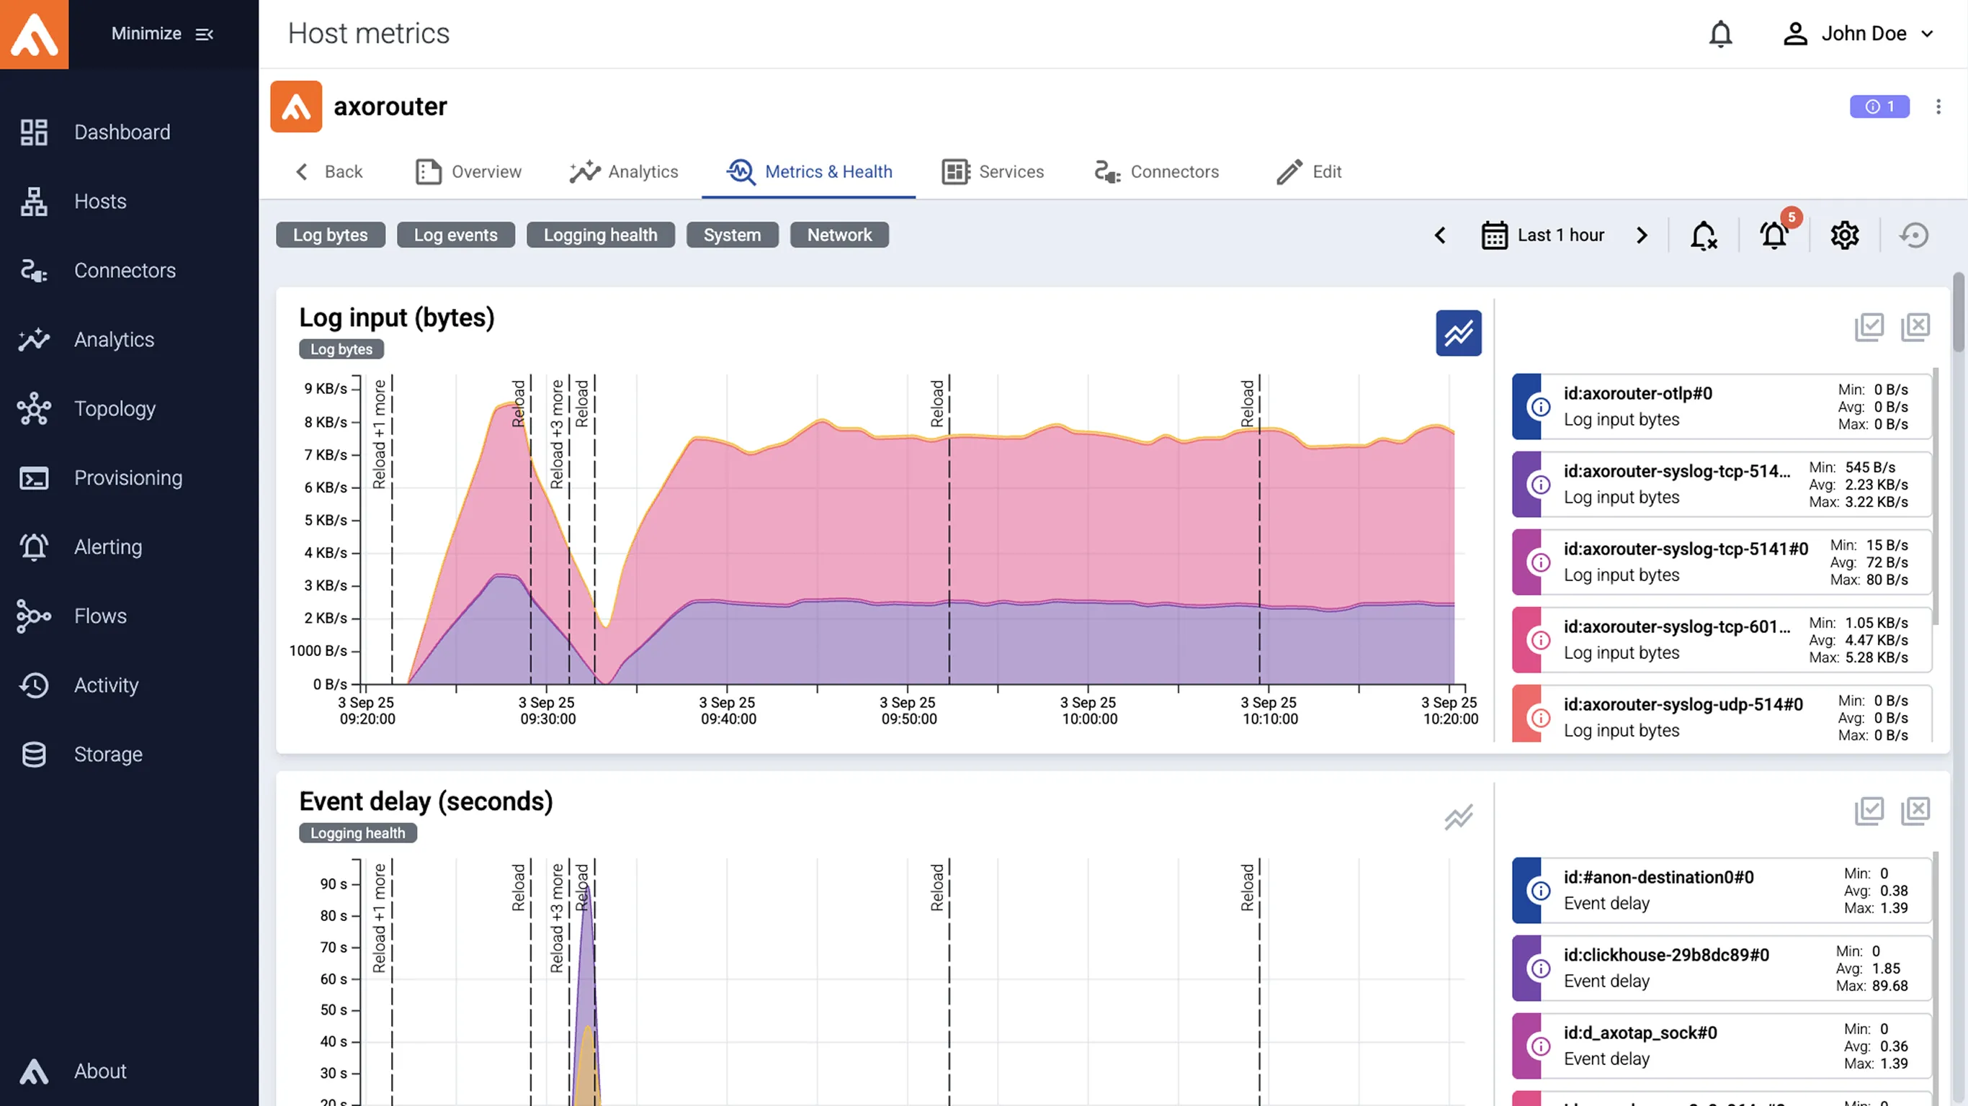Open notifications bell in top header
Image resolution: width=1968 pixels, height=1106 pixels.
pyautogui.click(x=1720, y=35)
